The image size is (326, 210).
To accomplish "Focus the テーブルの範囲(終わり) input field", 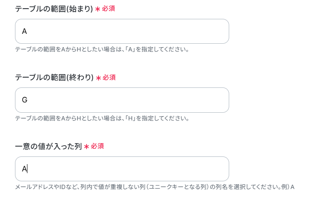I will [122, 100].
